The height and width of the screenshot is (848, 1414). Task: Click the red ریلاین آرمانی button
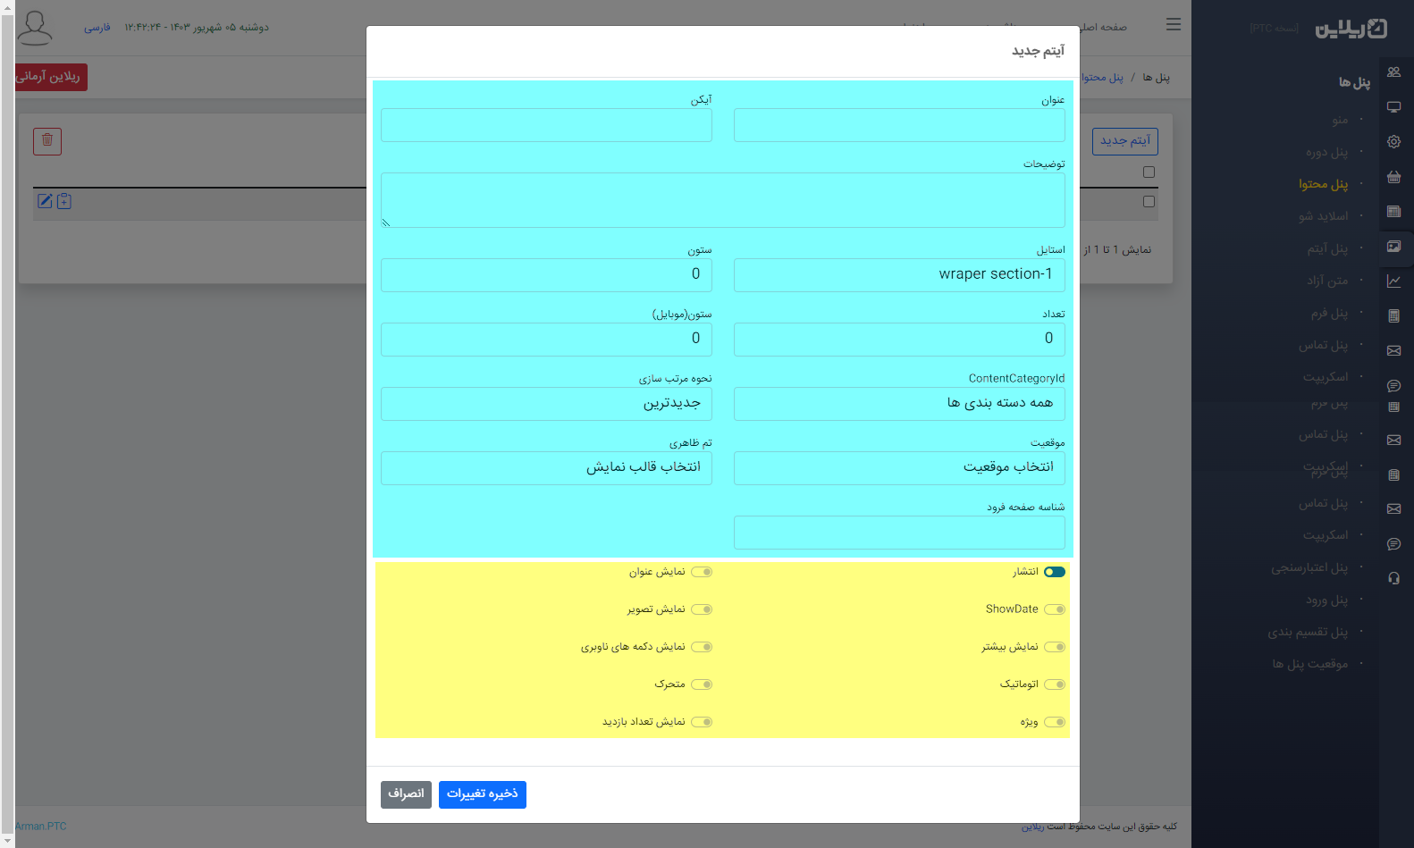(51, 77)
